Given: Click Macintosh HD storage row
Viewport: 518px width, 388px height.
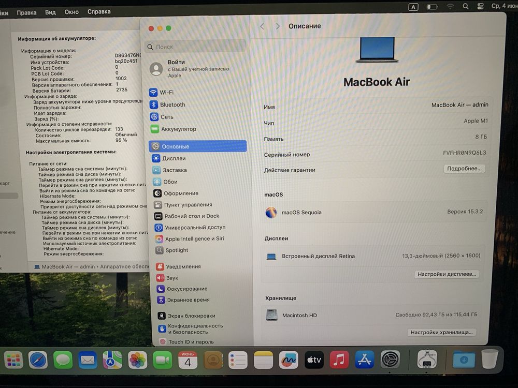Looking at the screenshot, I should 371,315.
